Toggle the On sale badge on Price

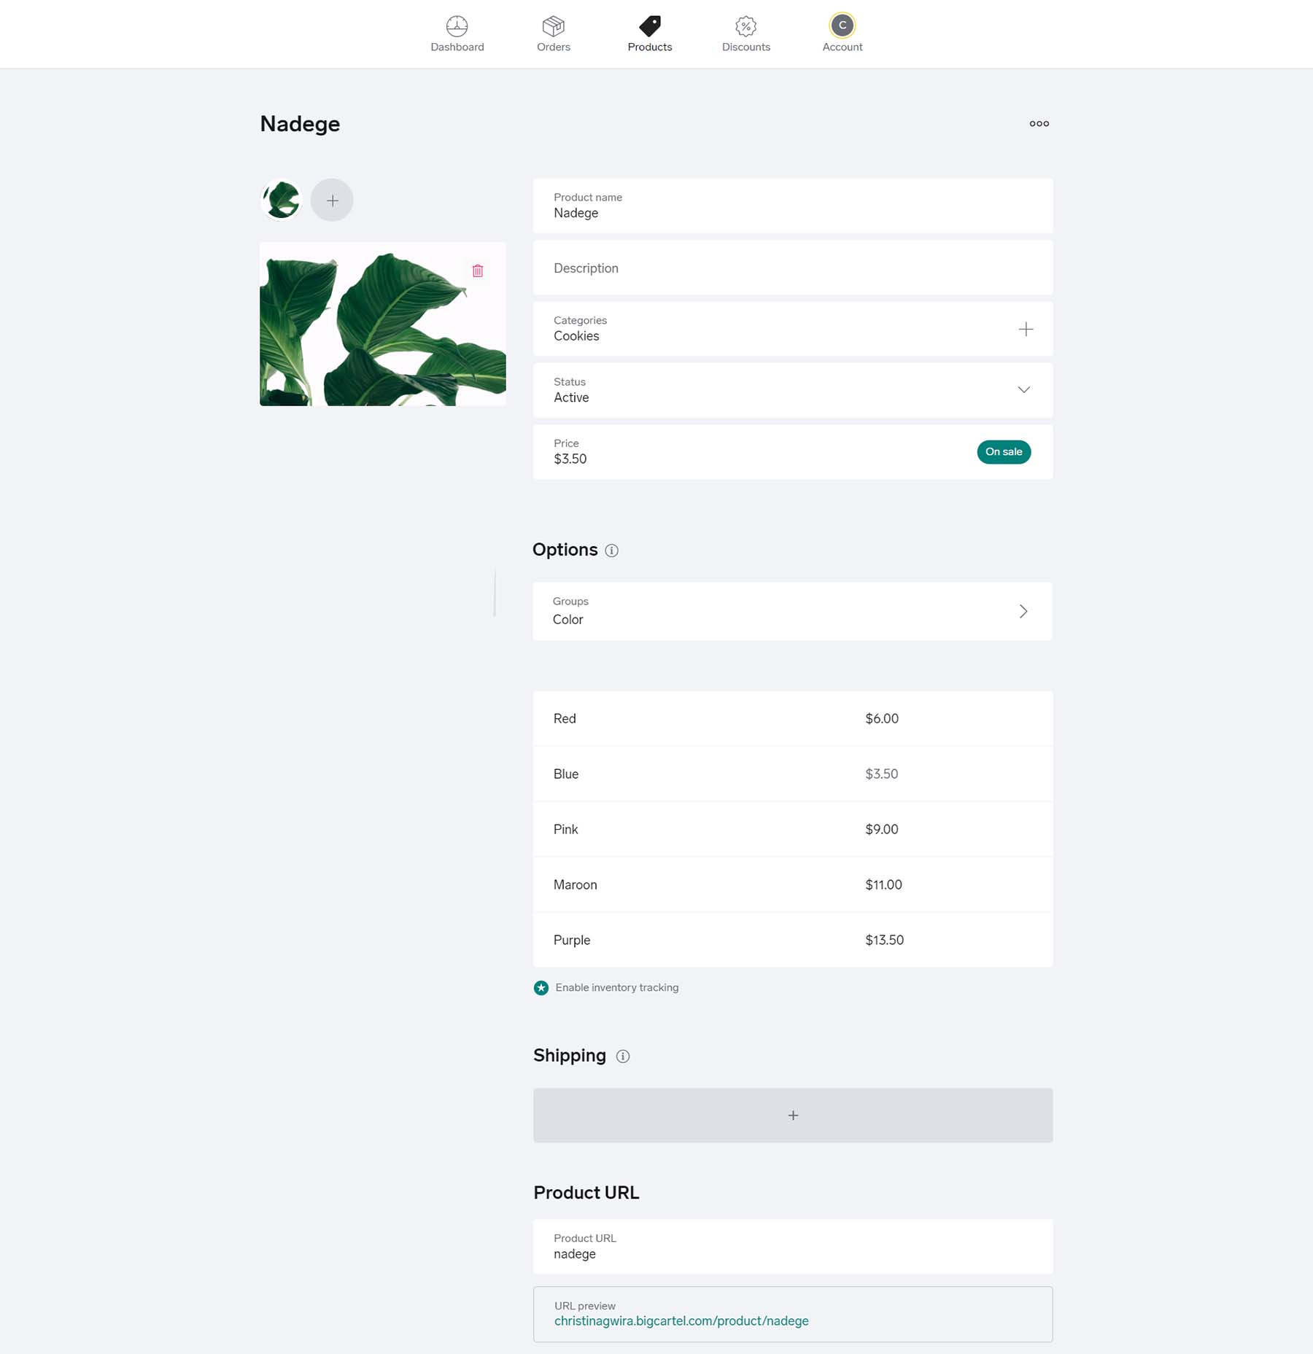(1004, 451)
